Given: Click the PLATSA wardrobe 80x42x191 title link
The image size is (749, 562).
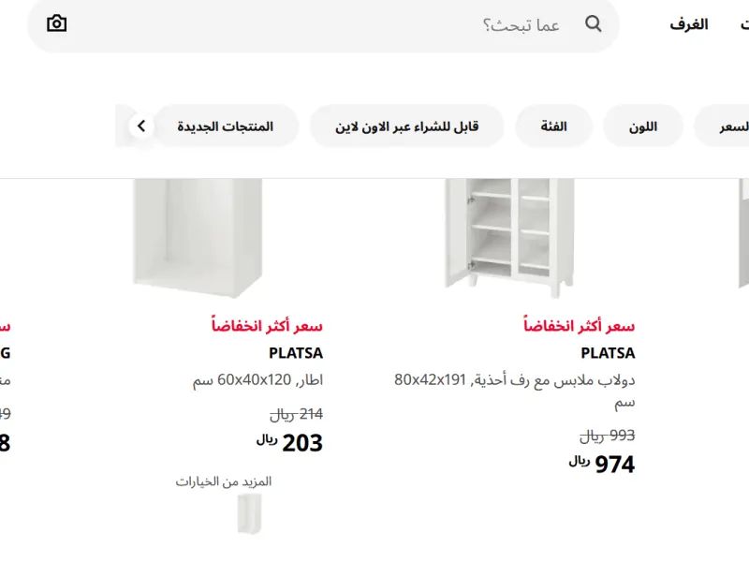Looking at the screenshot, I should 608,353.
